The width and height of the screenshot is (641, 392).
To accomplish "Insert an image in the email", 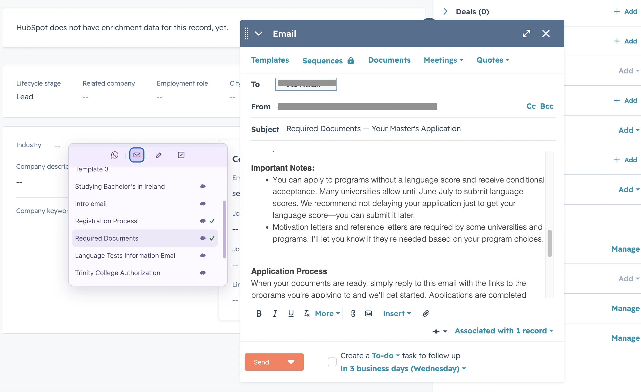I will [369, 313].
